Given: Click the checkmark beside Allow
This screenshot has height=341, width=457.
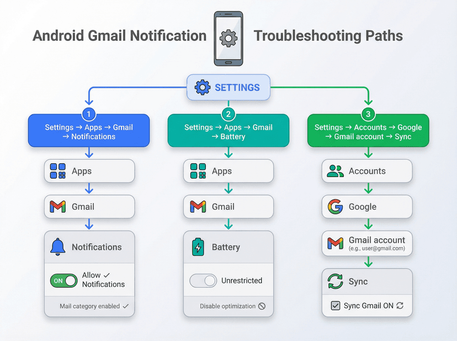Looking at the screenshot, I should click(107, 275).
